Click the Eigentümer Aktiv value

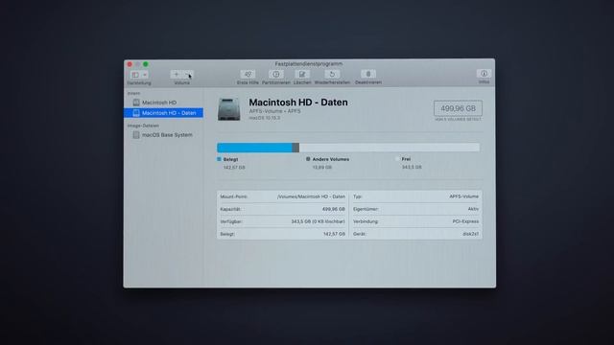click(x=473, y=209)
